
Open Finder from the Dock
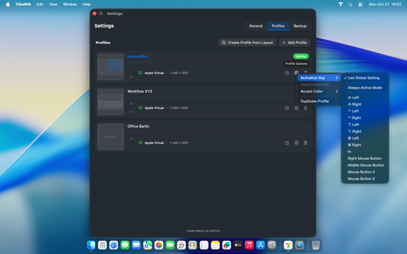click(91, 245)
